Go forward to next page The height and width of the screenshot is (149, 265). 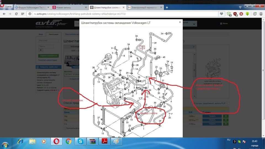click(x=10, y=14)
